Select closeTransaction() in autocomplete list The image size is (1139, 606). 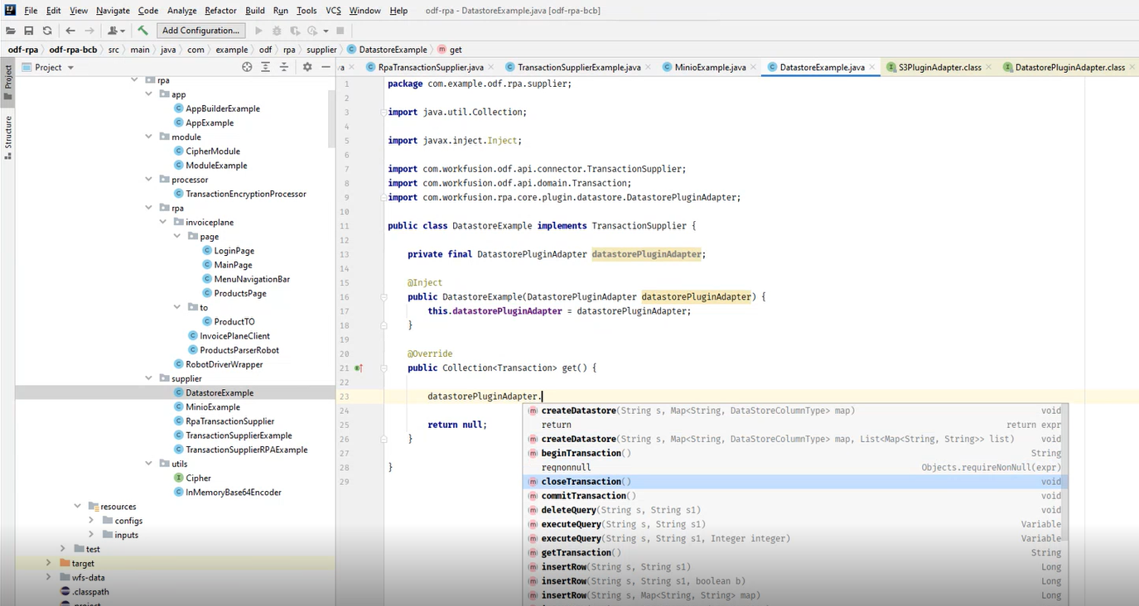795,482
